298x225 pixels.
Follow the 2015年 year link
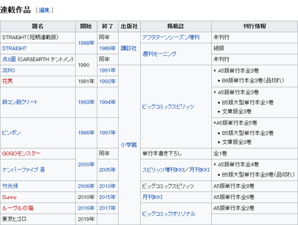(107, 197)
